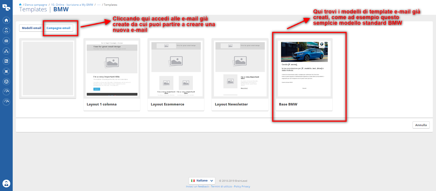Open the contacts person icon in the sidebar
The image size is (436, 191).
coord(6,30)
